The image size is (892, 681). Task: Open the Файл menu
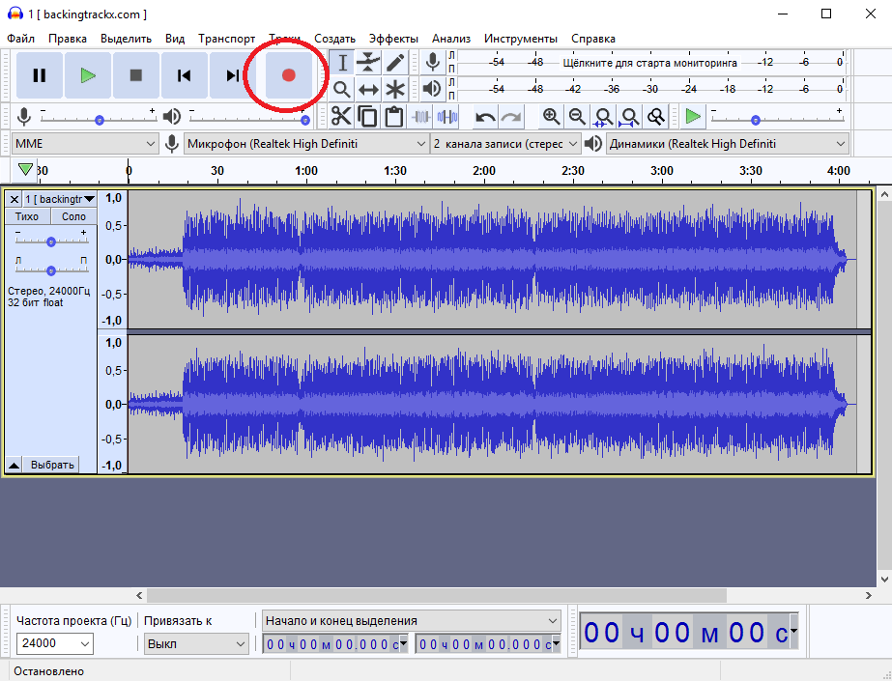[x=20, y=39]
